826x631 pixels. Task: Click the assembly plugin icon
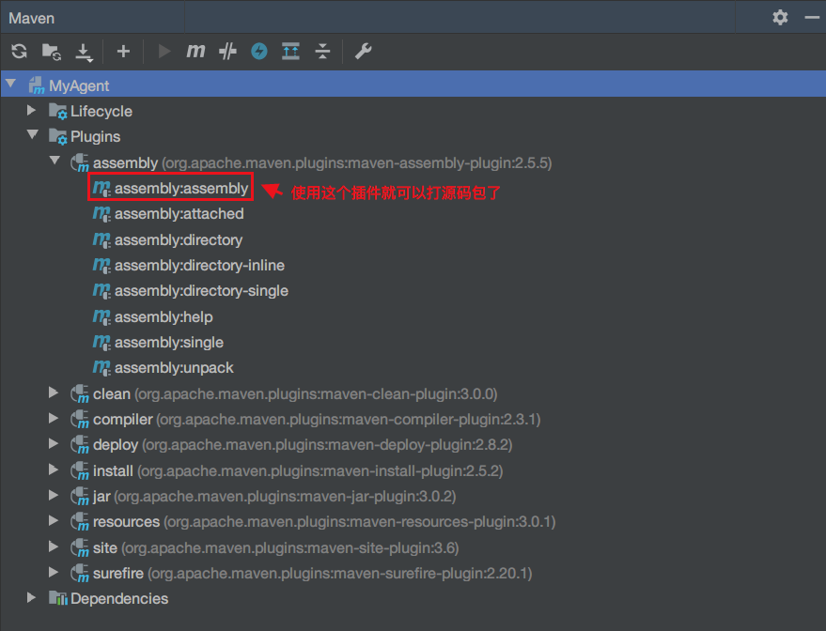(80, 162)
